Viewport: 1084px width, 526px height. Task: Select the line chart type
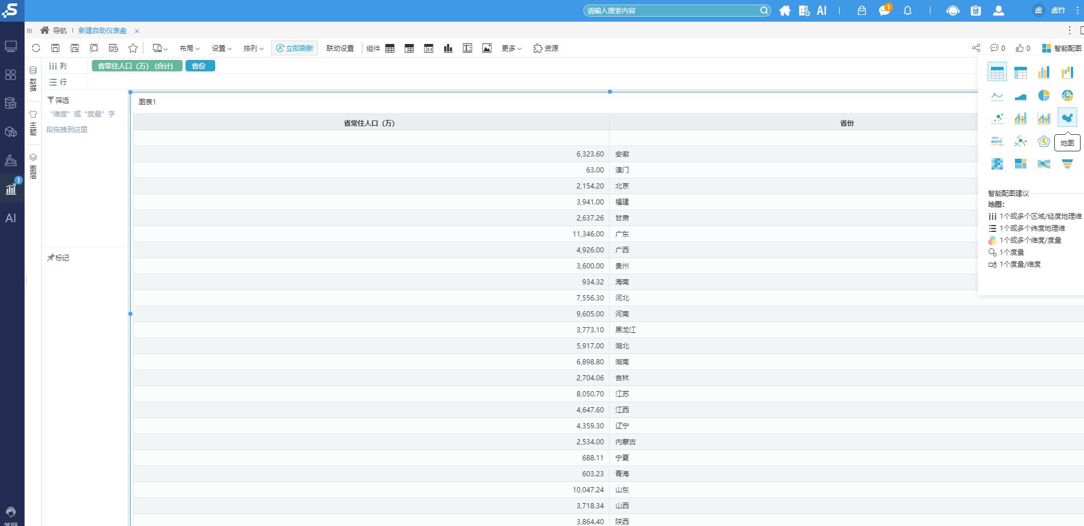point(997,95)
